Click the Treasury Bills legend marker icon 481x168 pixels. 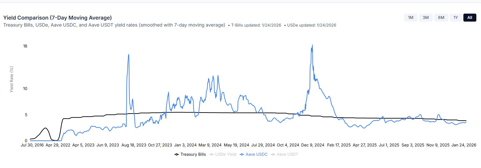177,154
